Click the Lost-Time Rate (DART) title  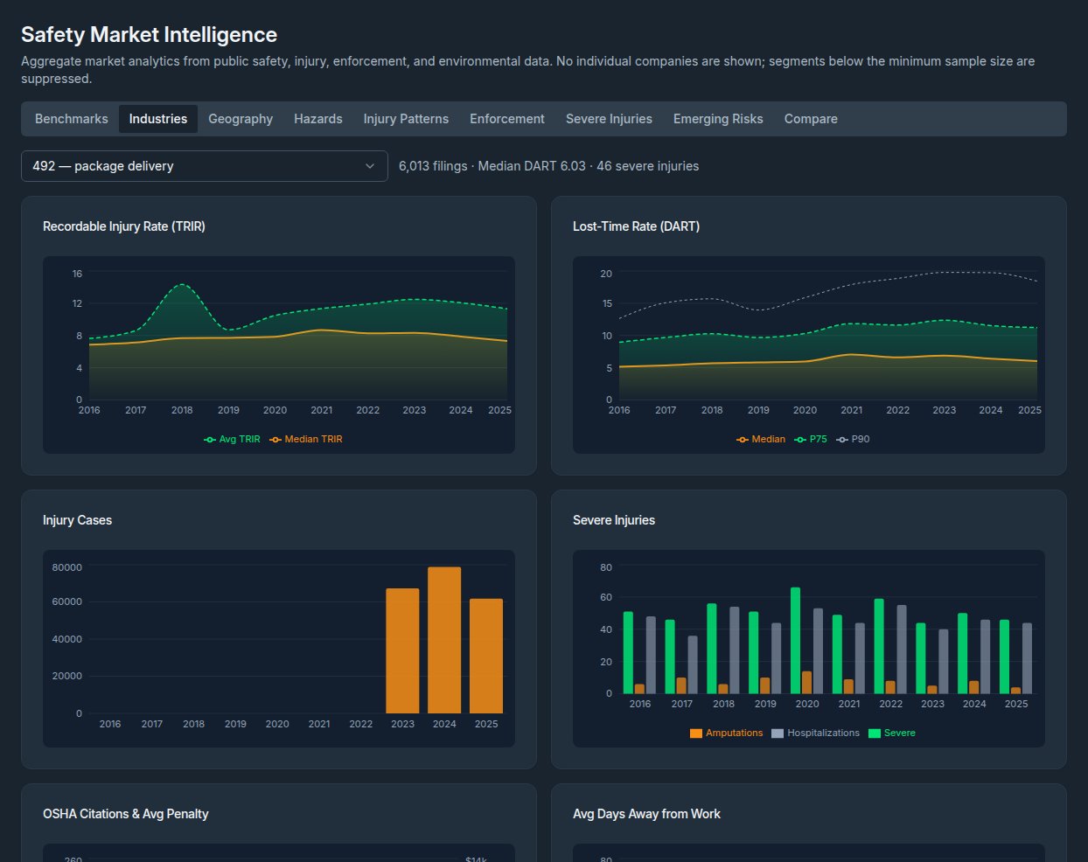636,226
